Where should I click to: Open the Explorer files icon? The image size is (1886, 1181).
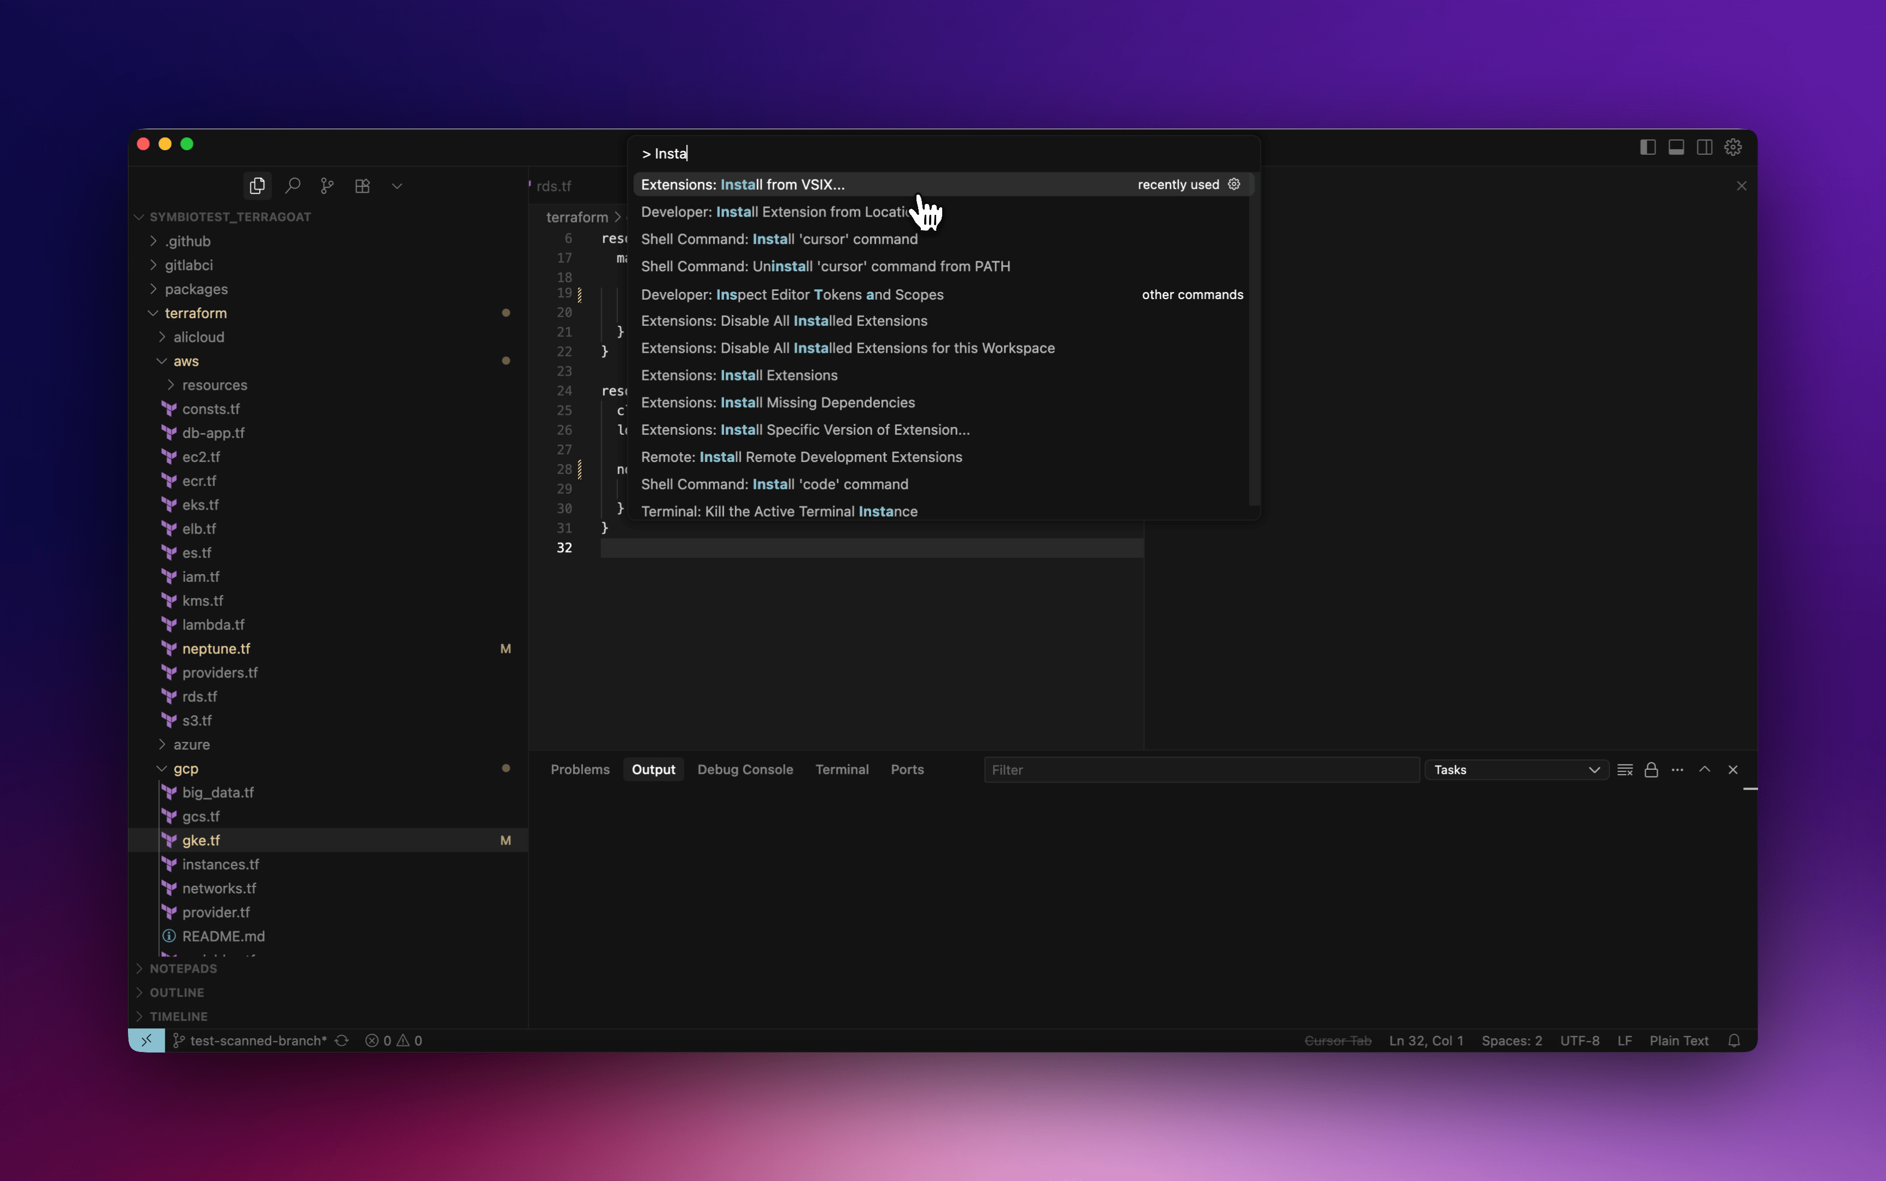(257, 186)
